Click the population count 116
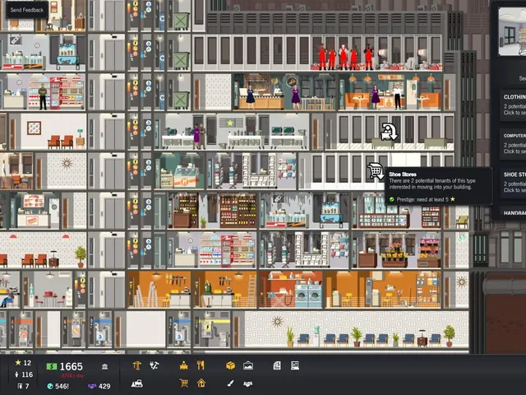Screen dimensions: 526x395 (x=27, y=374)
